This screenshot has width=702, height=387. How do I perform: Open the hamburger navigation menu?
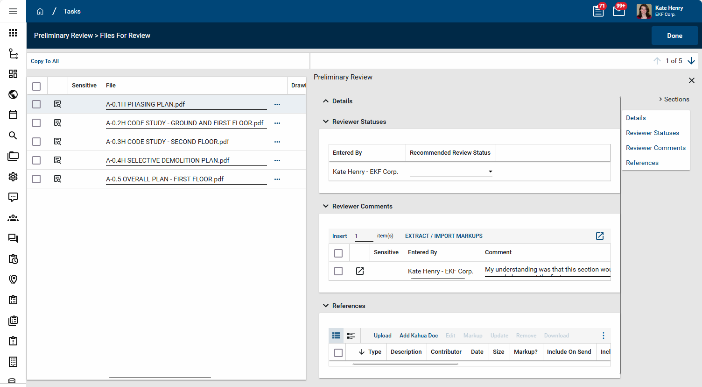13,11
